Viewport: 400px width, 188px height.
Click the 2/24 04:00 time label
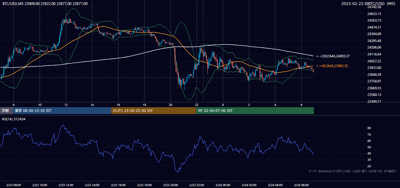(275, 185)
